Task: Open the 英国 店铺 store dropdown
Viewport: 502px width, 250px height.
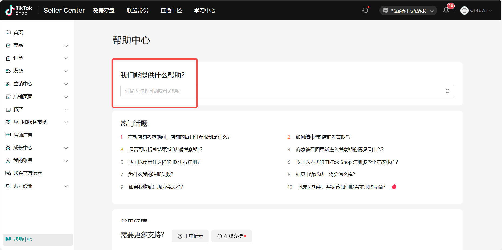Action: (476, 11)
